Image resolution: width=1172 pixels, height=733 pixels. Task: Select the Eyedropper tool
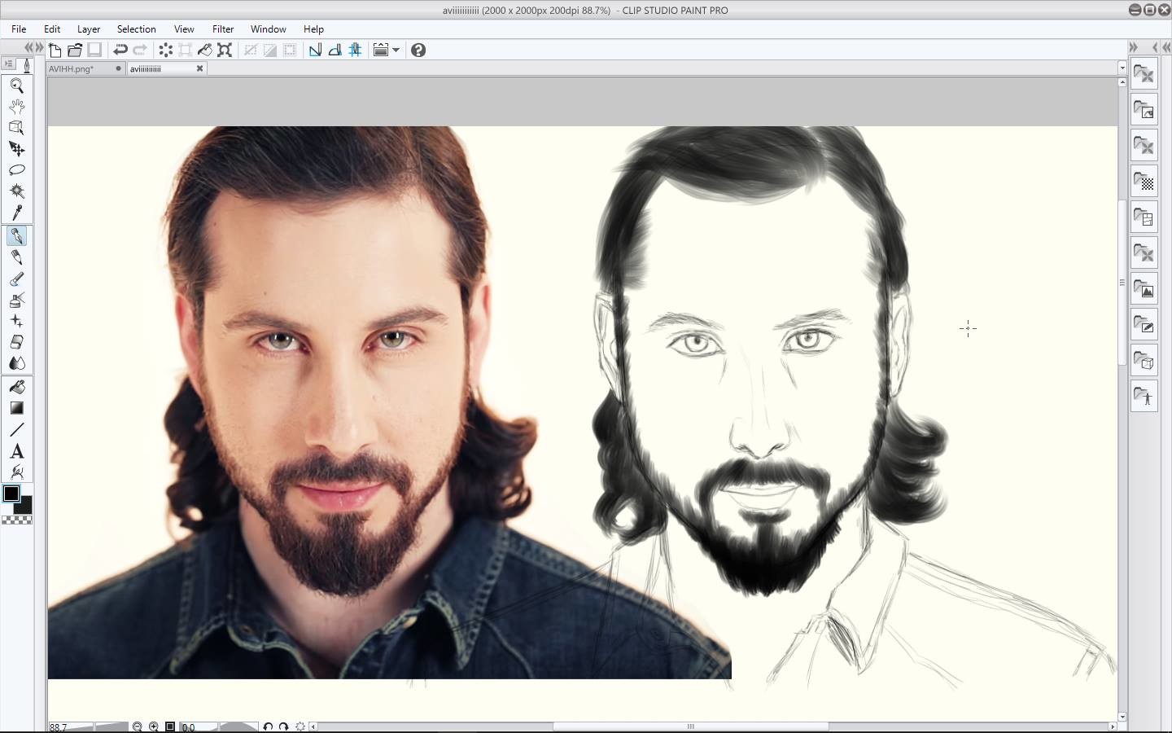point(16,213)
